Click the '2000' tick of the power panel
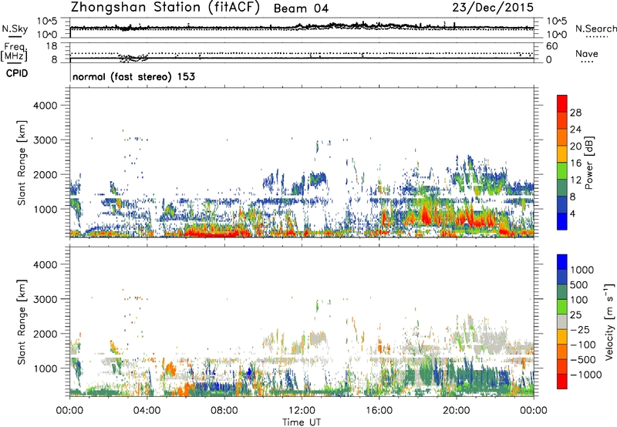This screenshot has width=617, height=427. [46, 175]
